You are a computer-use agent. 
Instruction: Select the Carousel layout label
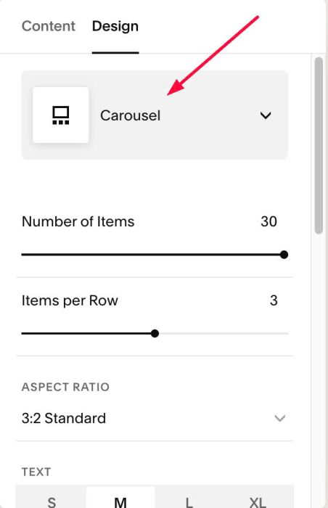point(131,115)
